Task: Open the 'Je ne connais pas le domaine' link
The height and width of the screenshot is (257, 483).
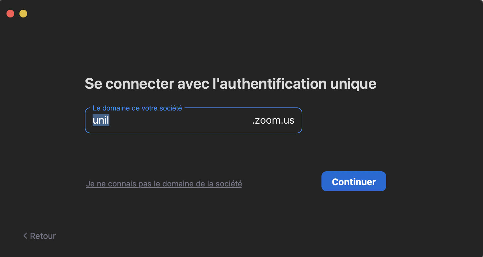Action: coord(164,184)
